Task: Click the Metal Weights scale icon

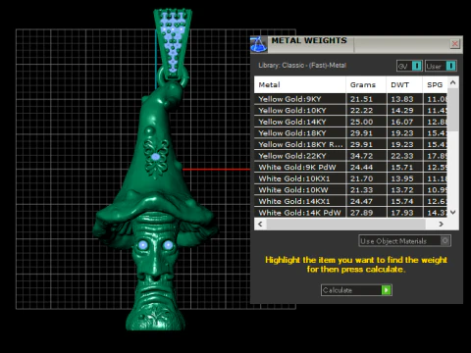Action: pyautogui.click(x=259, y=44)
